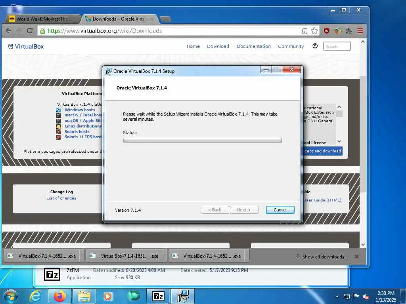Reload the VirtualBox downloads page
The width and height of the screenshot is (406, 304).
[x=30, y=31]
